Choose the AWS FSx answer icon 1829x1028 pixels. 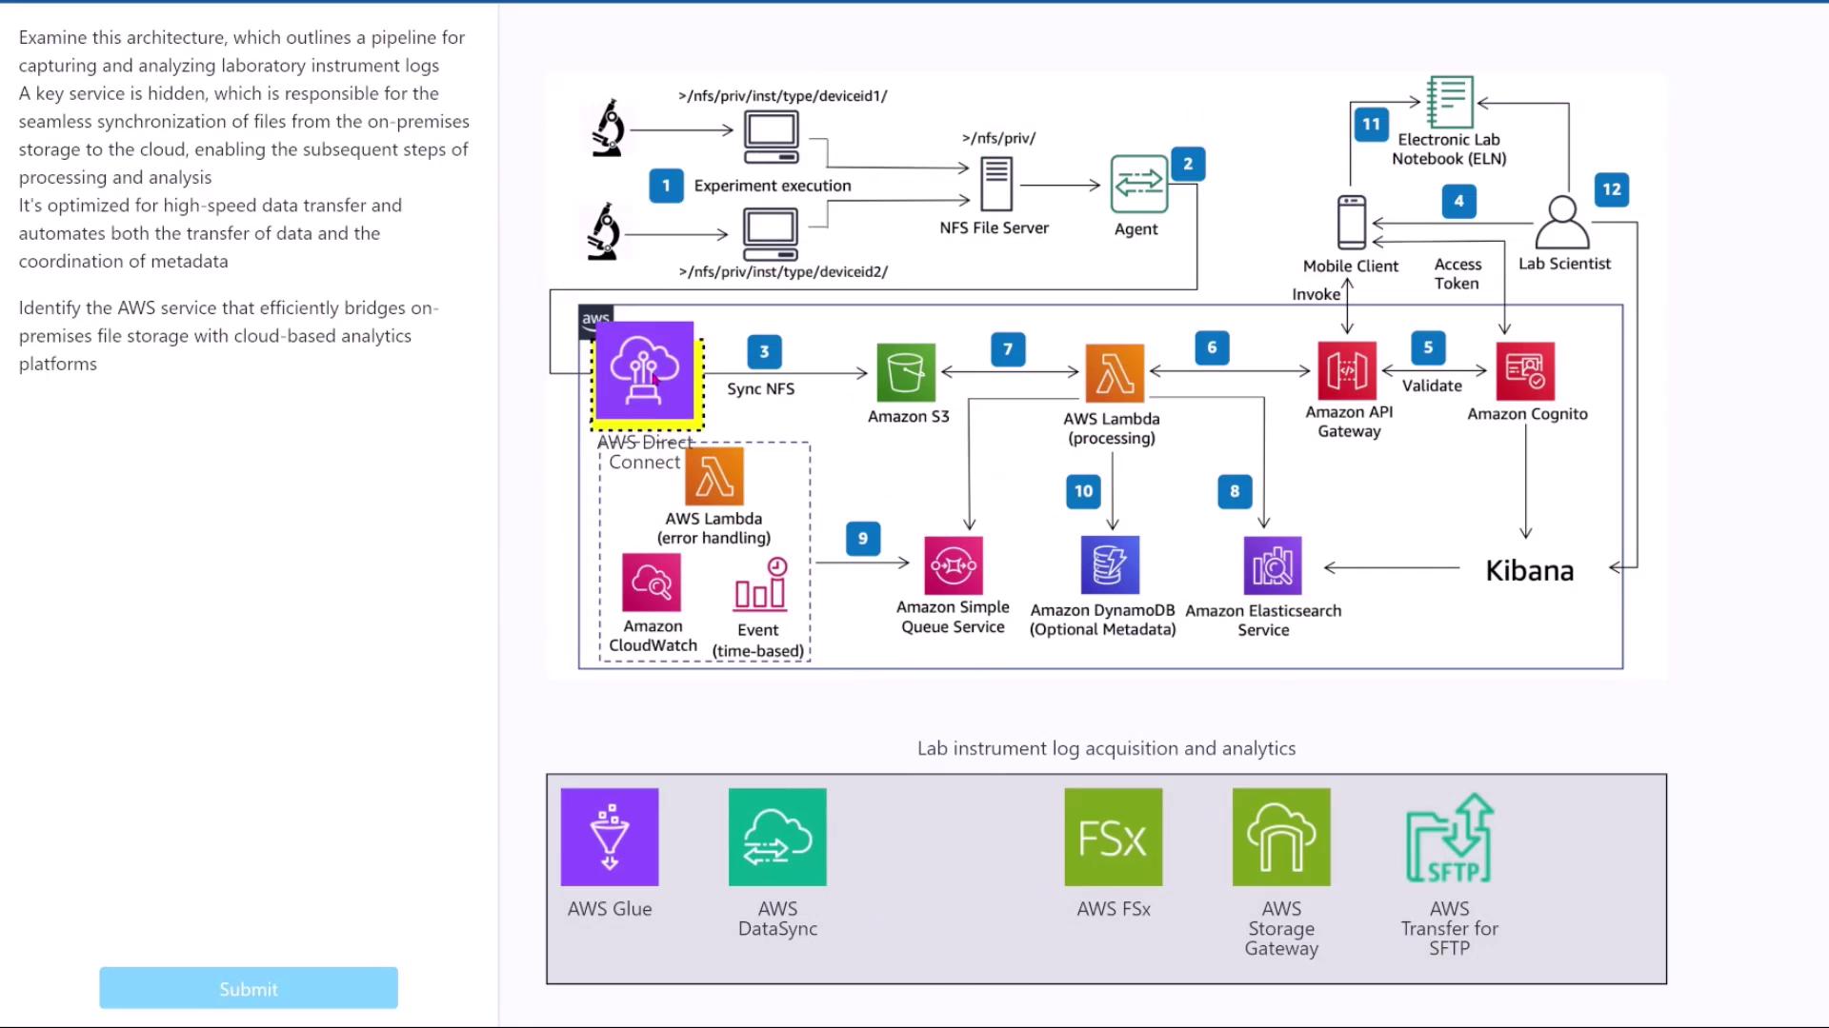click(1113, 837)
